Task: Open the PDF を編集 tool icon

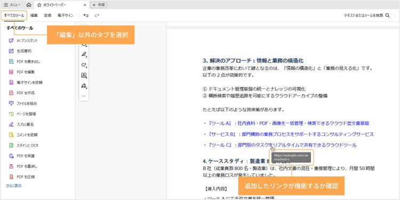Action: point(11,72)
